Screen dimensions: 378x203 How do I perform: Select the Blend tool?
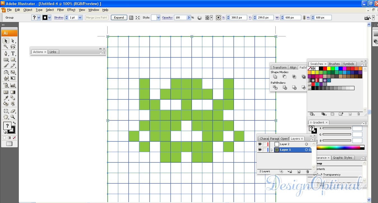pyautogui.click(x=13, y=98)
